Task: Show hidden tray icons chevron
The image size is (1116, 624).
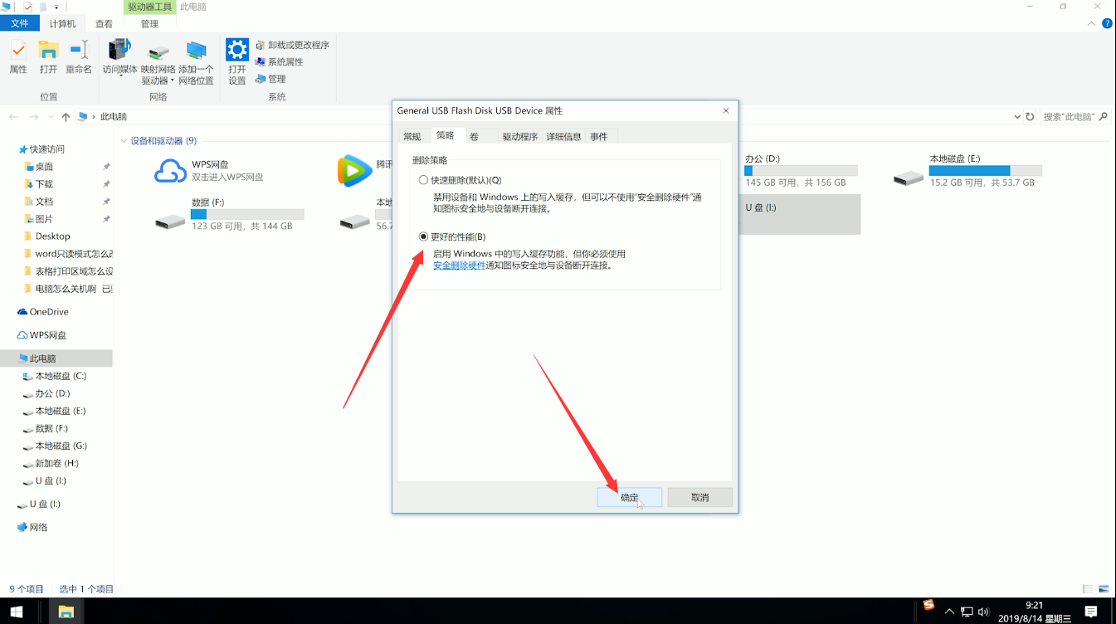Action: (949, 612)
